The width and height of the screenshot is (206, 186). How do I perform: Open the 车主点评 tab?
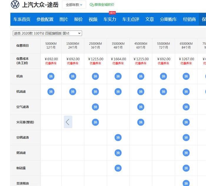(x=131, y=19)
